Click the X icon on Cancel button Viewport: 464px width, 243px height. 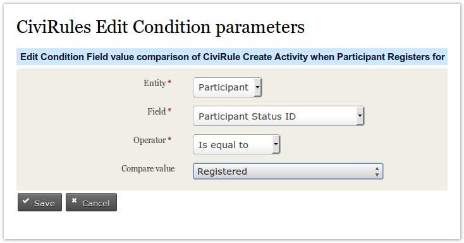tap(74, 201)
